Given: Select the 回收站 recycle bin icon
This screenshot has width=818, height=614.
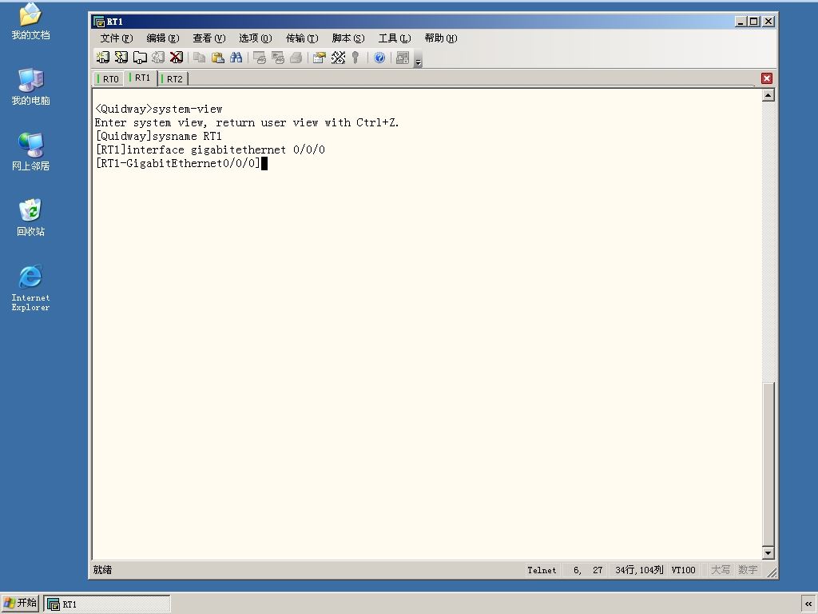Looking at the screenshot, I should click(x=30, y=217).
